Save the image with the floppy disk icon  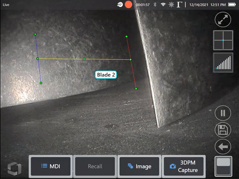point(223,130)
